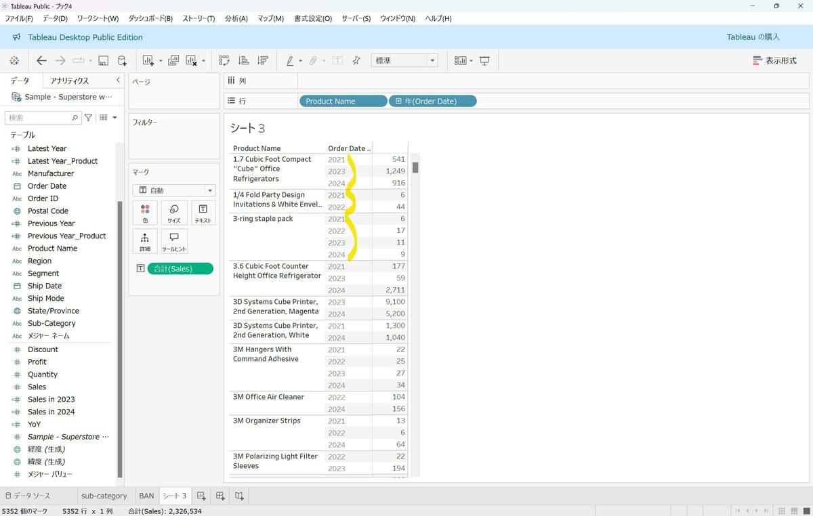Image resolution: width=813 pixels, height=516 pixels.
Task: Click the table vertical scrollbar thumb
Action: tap(415, 167)
